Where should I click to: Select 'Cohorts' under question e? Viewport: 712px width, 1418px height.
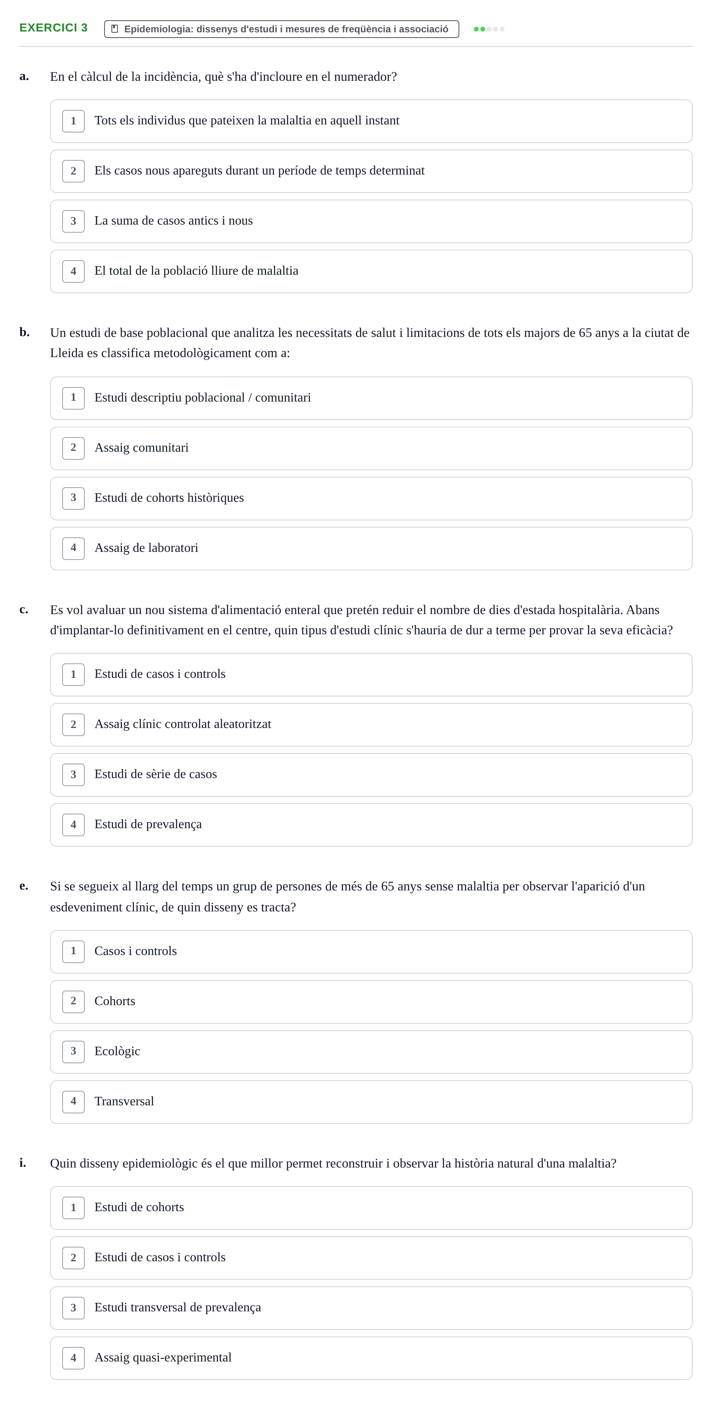pyautogui.click(x=371, y=1001)
